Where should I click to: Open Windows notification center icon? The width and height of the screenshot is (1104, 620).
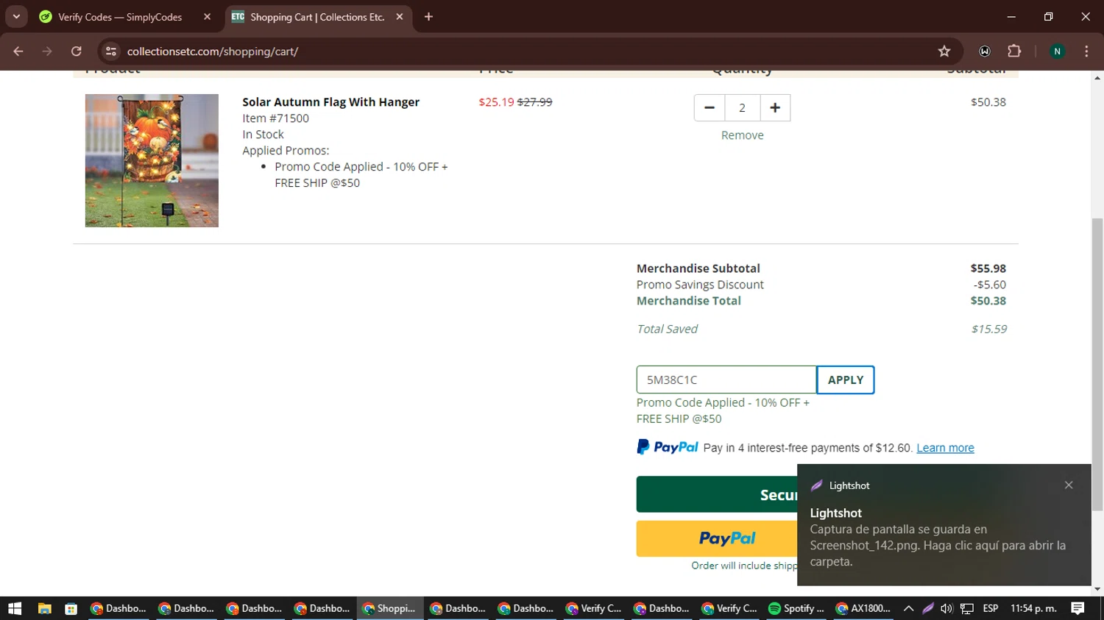click(x=1078, y=608)
